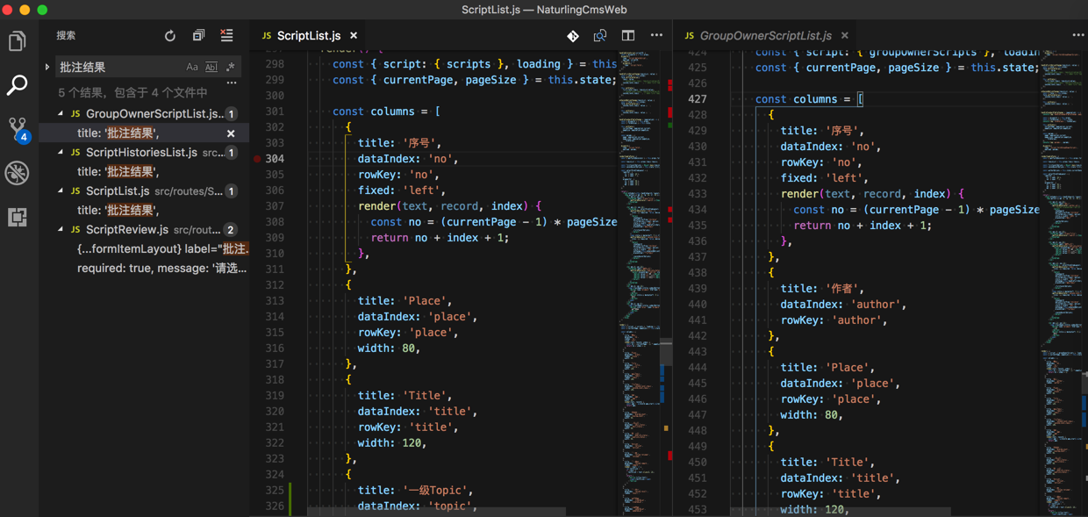The height and width of the screenshot is (517, 1088).
Task: Toggle Match Case (Aa) in search box
Action: (x=192, y=67)
